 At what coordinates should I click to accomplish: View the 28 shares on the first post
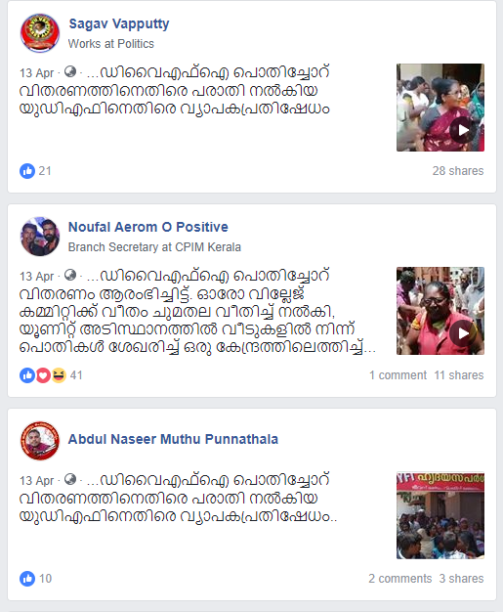pos(458,171)
